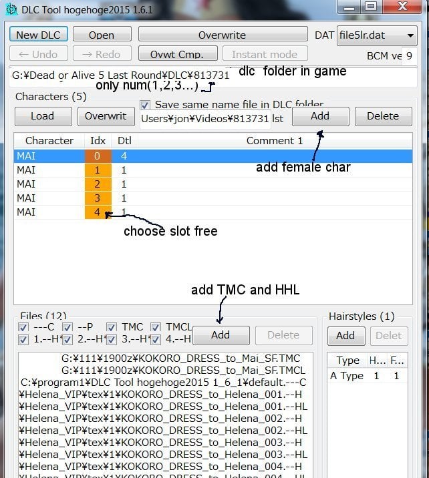This screenshot has height=478, width=429.
Task: Toggle the 1.--H checkbox
Action: [x=23, y=340]
